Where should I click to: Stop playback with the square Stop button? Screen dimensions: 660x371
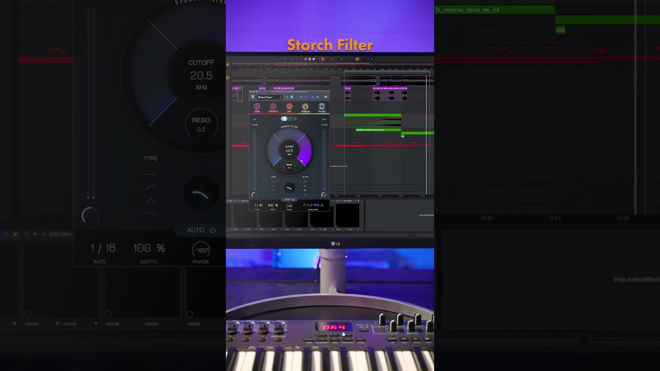coord(309,59)
